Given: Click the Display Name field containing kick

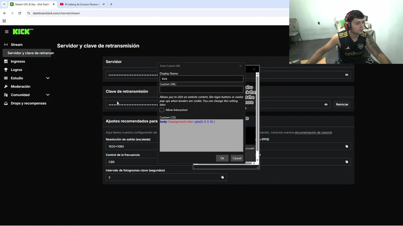Looking at the screenshot, I should pyautogui.click(x=201, y=79).
